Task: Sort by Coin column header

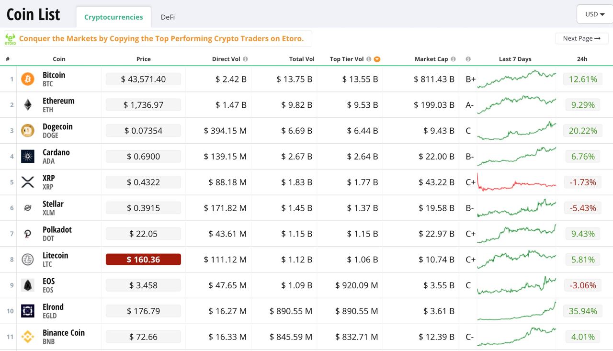Action: pos(59,59)
